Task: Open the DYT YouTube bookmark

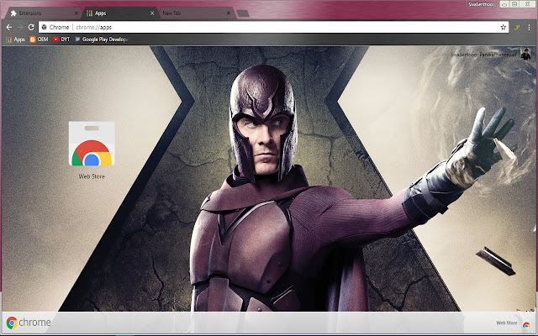Action: click(x=61, y=39)
